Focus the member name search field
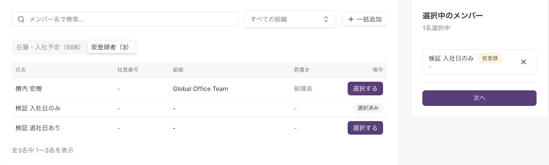Image resolution: width=549 pixels, height=165 pixels. (x=125, y=19)
